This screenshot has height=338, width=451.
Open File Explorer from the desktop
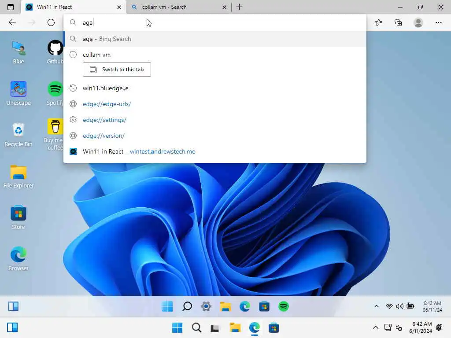[x=18, y=176]
